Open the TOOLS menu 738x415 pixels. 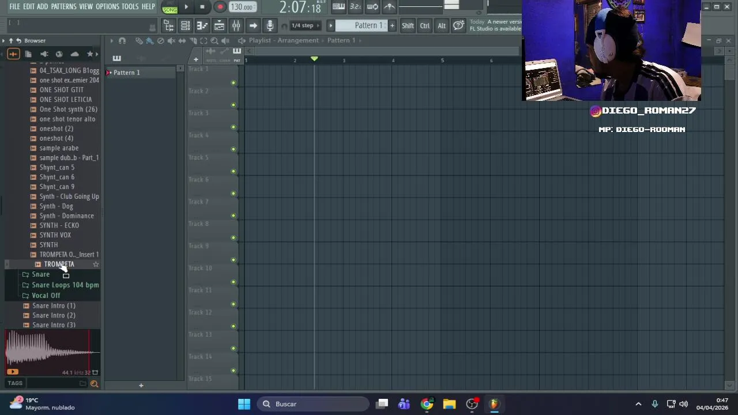click(130, 7)
